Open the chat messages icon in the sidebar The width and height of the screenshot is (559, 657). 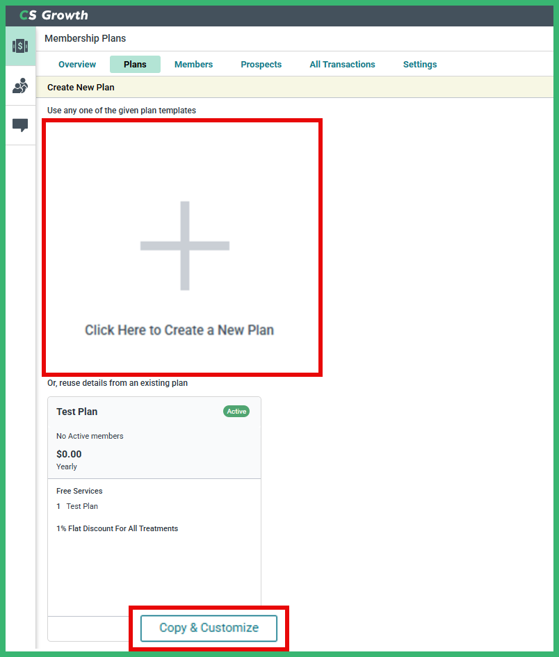pyautogui.click(x=20, y=125)
